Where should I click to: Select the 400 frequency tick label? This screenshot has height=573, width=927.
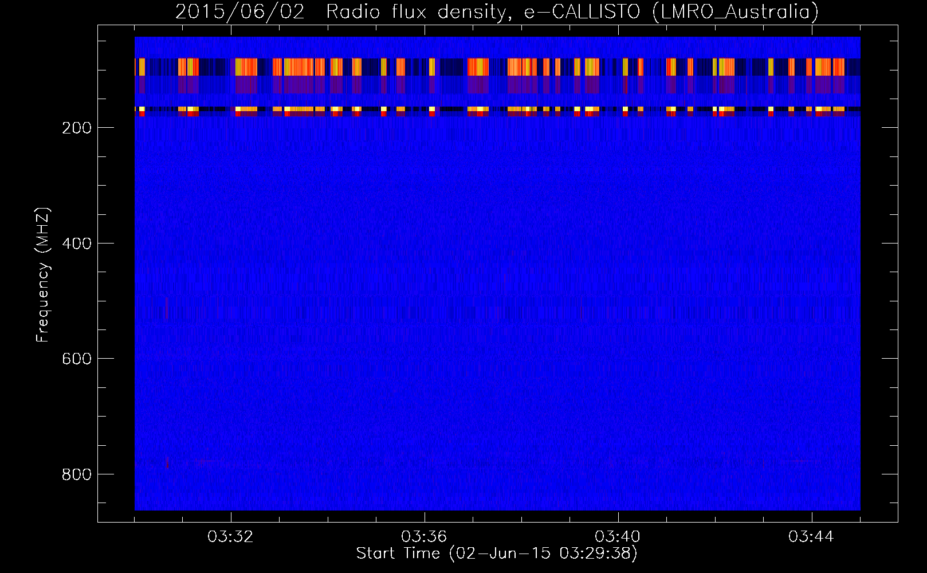click(x=77, y=244)
